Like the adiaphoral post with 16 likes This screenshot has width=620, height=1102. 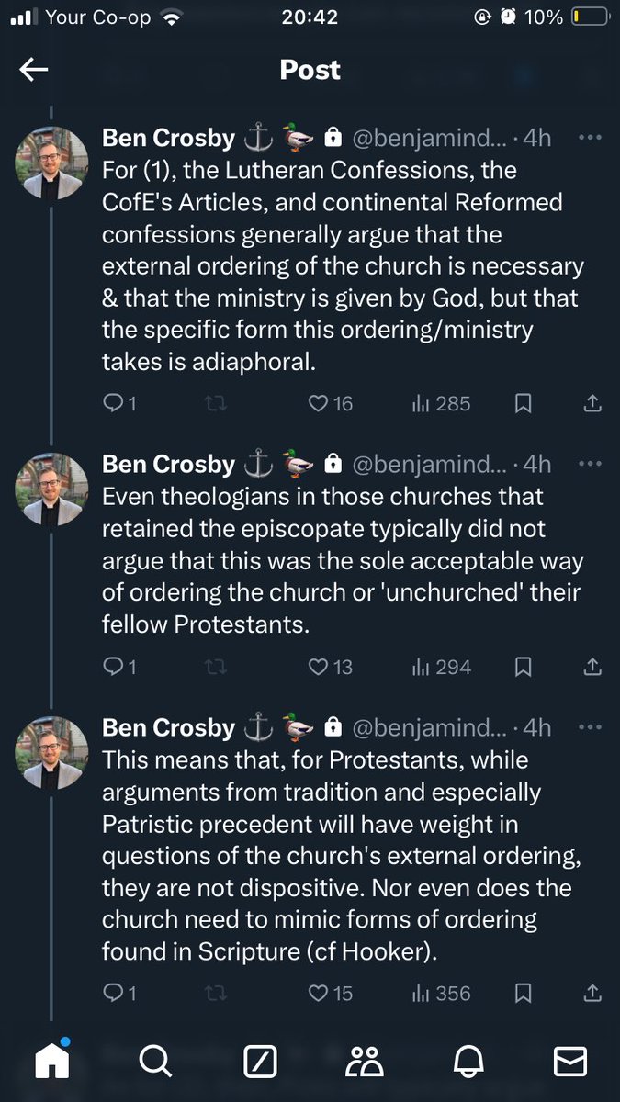(330, 403)
